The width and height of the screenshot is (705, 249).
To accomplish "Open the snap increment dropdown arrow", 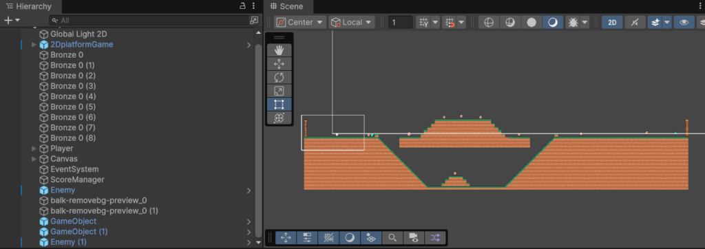I will [x=461, y=22].
